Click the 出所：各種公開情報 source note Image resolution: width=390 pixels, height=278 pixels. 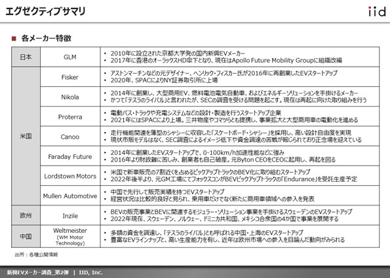pos(36,254)
